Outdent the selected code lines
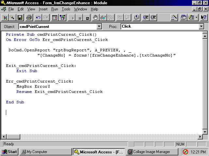This screenshot has height=156, width=209. (x=153, y=18)
